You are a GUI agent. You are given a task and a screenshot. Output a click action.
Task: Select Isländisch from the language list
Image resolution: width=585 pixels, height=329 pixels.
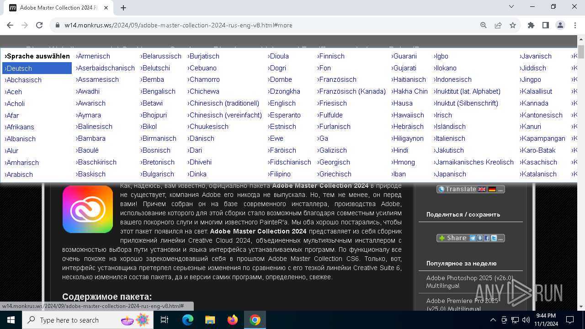point(449,127)
